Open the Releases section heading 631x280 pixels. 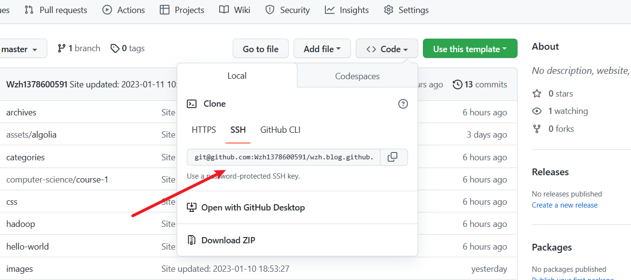550,172
